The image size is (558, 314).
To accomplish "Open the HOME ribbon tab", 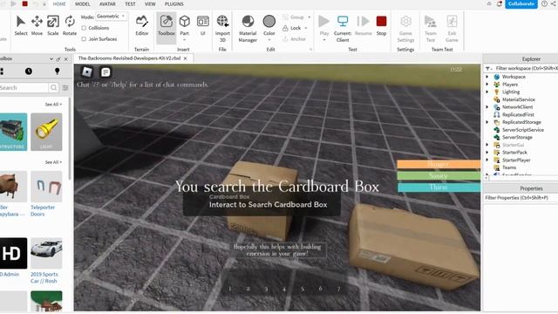I will pyautogui.click(x=59, y=3).
